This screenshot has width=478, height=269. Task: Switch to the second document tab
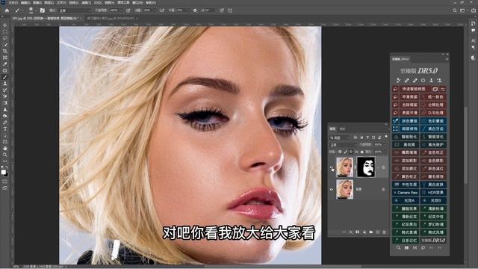pos(111,19)
